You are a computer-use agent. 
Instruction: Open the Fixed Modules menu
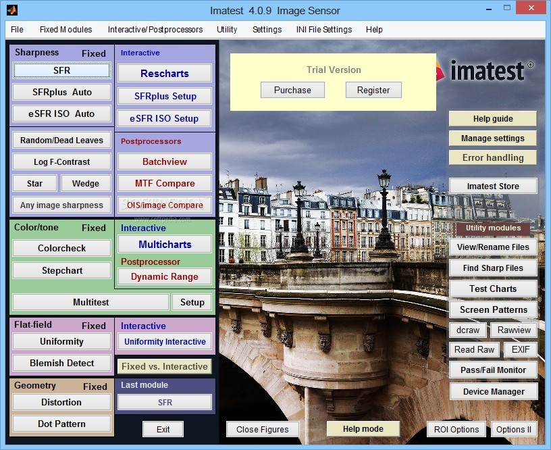(x=65, y=30)
